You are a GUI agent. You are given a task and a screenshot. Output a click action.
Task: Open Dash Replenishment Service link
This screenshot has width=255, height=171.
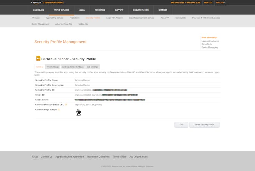click(142, 18)
